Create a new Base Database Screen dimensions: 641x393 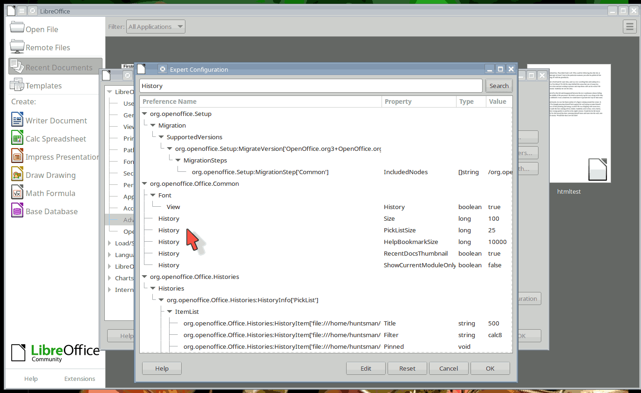pyautogui.click(x=17, y=211)
